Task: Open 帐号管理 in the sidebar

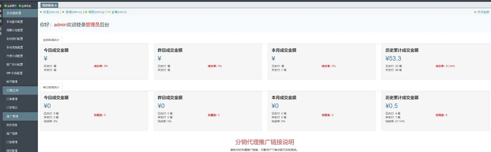Action: tap(12, 82)
